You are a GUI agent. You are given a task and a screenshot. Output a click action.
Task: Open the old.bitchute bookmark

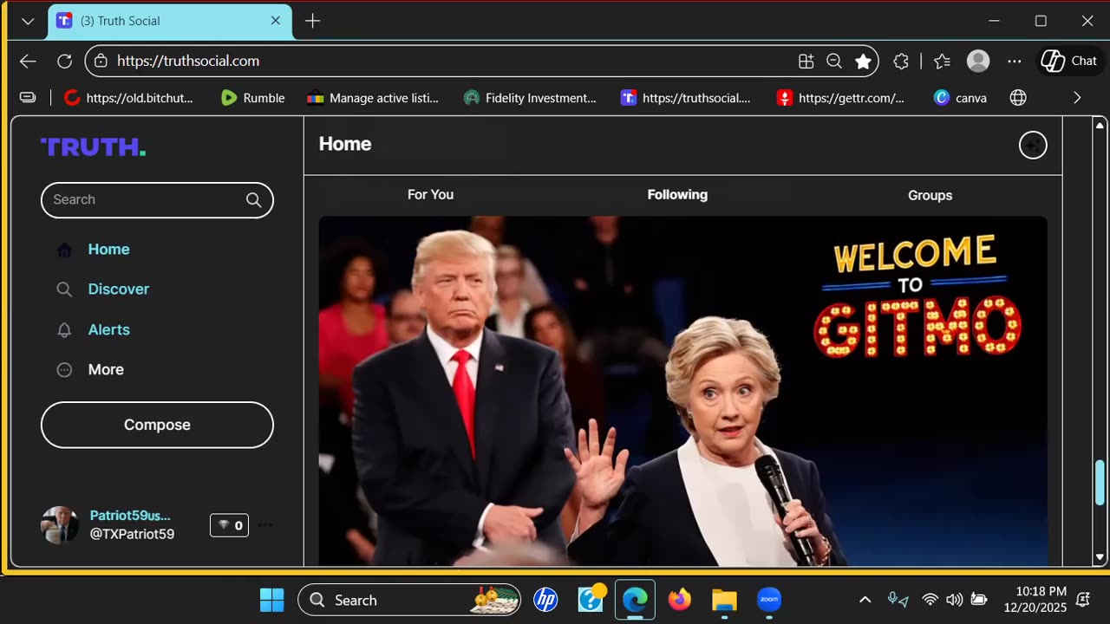click(x=129, y=98)
